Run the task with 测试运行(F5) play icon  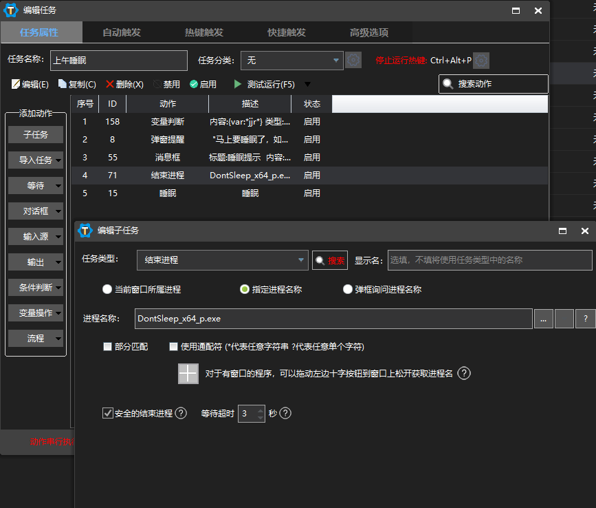(238, 84)
